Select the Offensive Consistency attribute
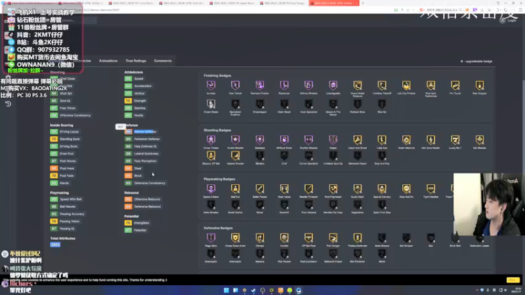 click(x=71, y=115)
